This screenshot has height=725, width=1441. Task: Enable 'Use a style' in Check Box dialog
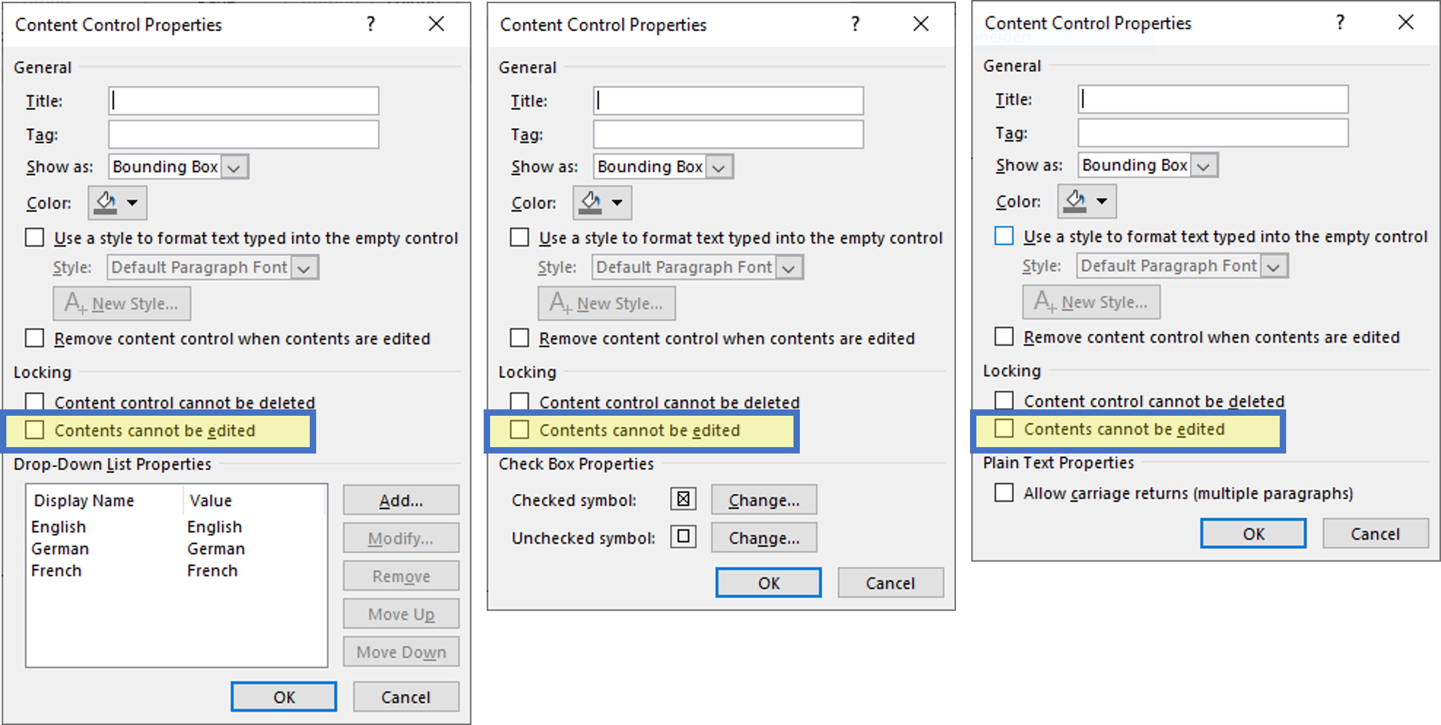point(519,237)
